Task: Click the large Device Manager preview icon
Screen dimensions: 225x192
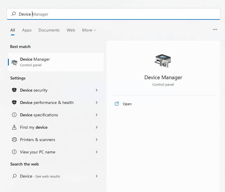Action: (163, 61)
